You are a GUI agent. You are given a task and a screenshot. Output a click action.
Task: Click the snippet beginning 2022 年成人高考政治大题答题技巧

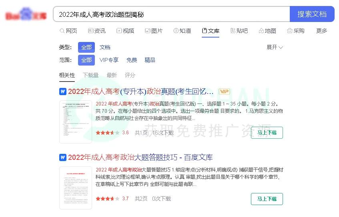(x=189, y=177)
